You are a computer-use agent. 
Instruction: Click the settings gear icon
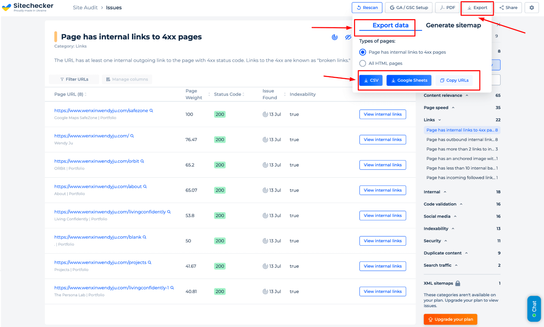(x=531, y=8)
